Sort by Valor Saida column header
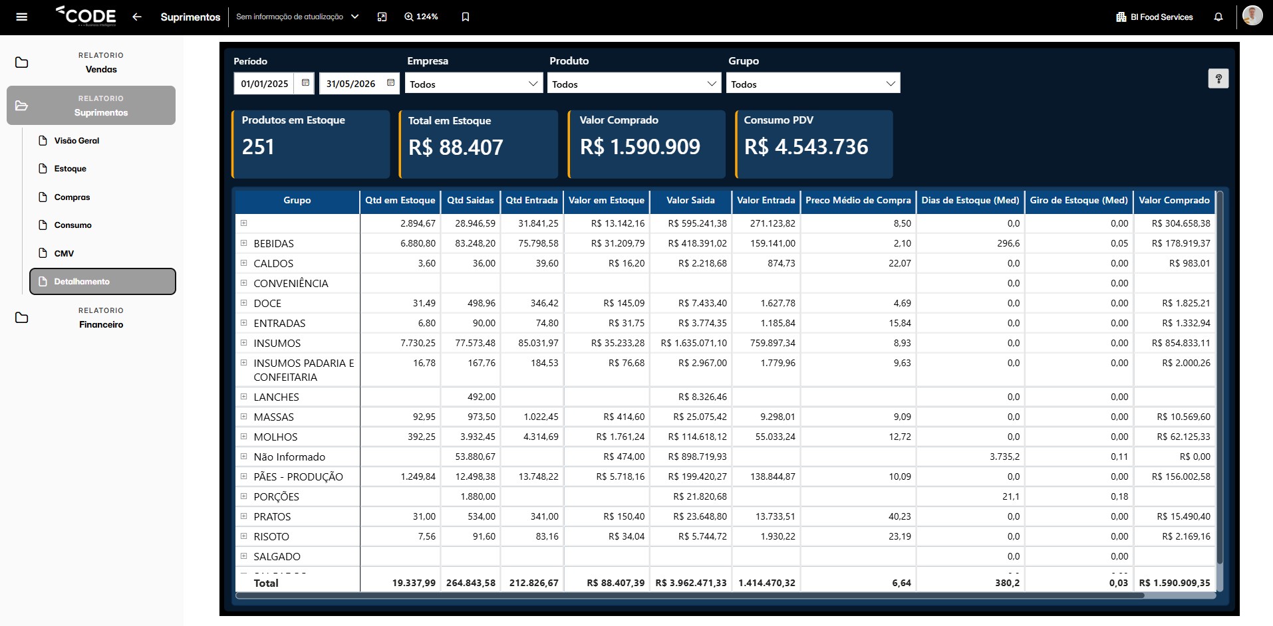Screen dimensions: 1273x626 pyautogui.click(x=690, y=200)
